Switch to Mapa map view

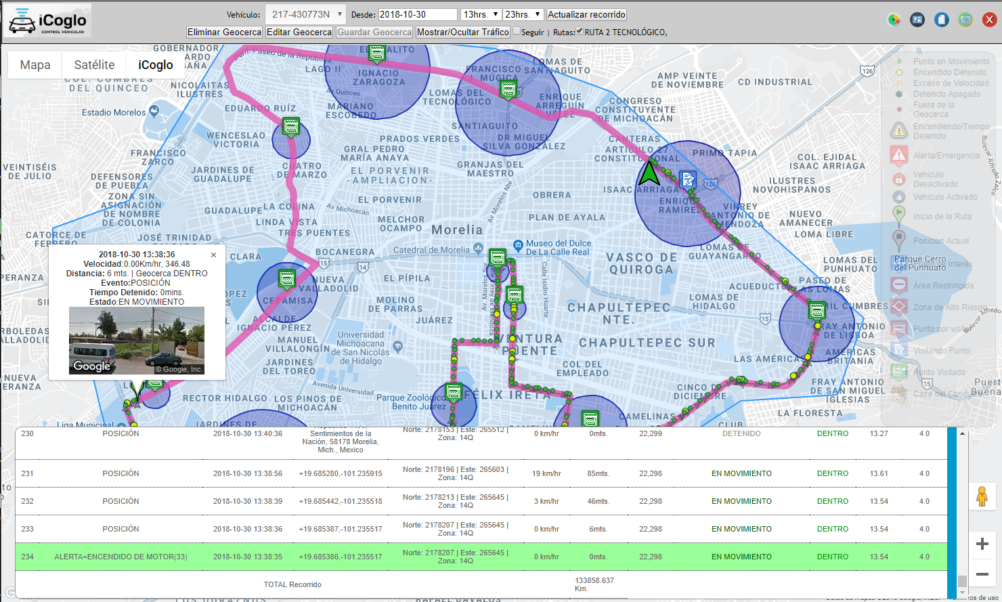coord(35,65)
